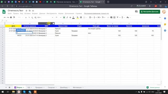Open the Инструменты menu

[52, 14]
